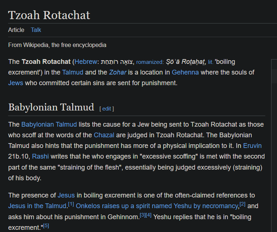Viewport: 277px width, 232px height.
Task: Open footnote reference 3
Action: pyautogui.click(x=143, y=215)
